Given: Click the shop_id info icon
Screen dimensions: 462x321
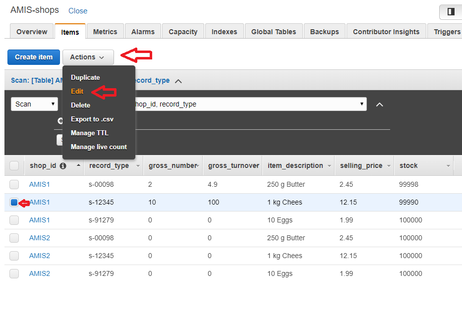Looking at the screenshot, I should point(63,166).
